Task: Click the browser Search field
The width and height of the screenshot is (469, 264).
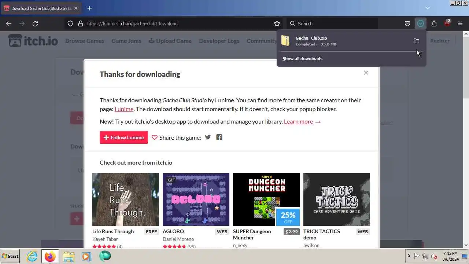Action: [332, 23]
